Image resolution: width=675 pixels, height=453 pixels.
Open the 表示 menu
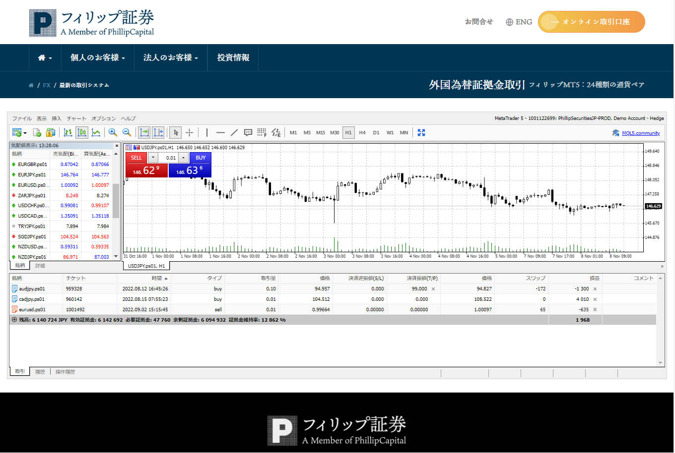pos(42,118)
